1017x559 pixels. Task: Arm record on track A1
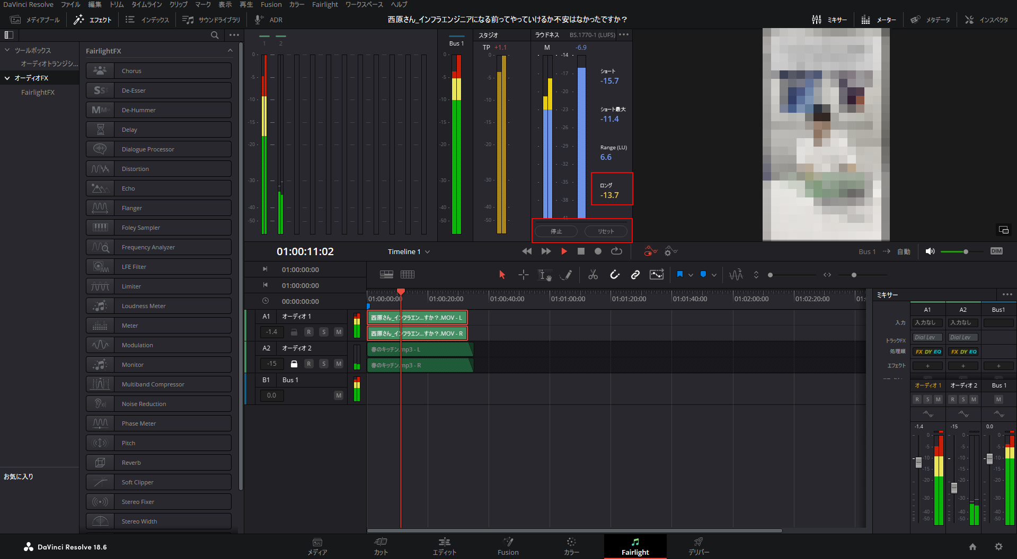(x=309, y=332)
